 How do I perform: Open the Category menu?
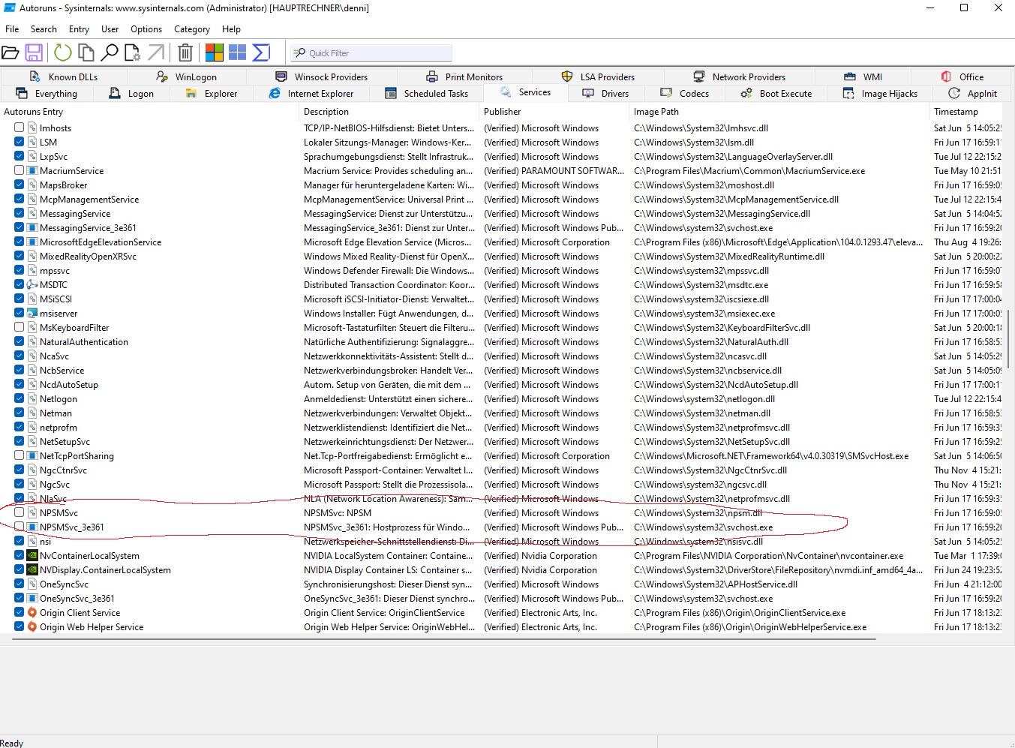192,29
